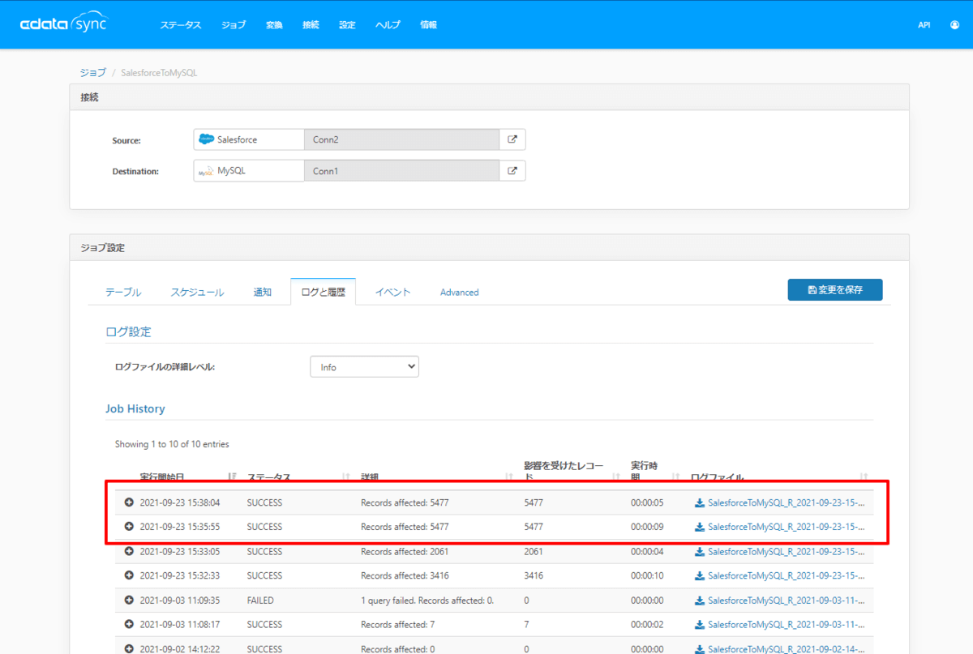Open the log level dropdown showing Info

364,367
